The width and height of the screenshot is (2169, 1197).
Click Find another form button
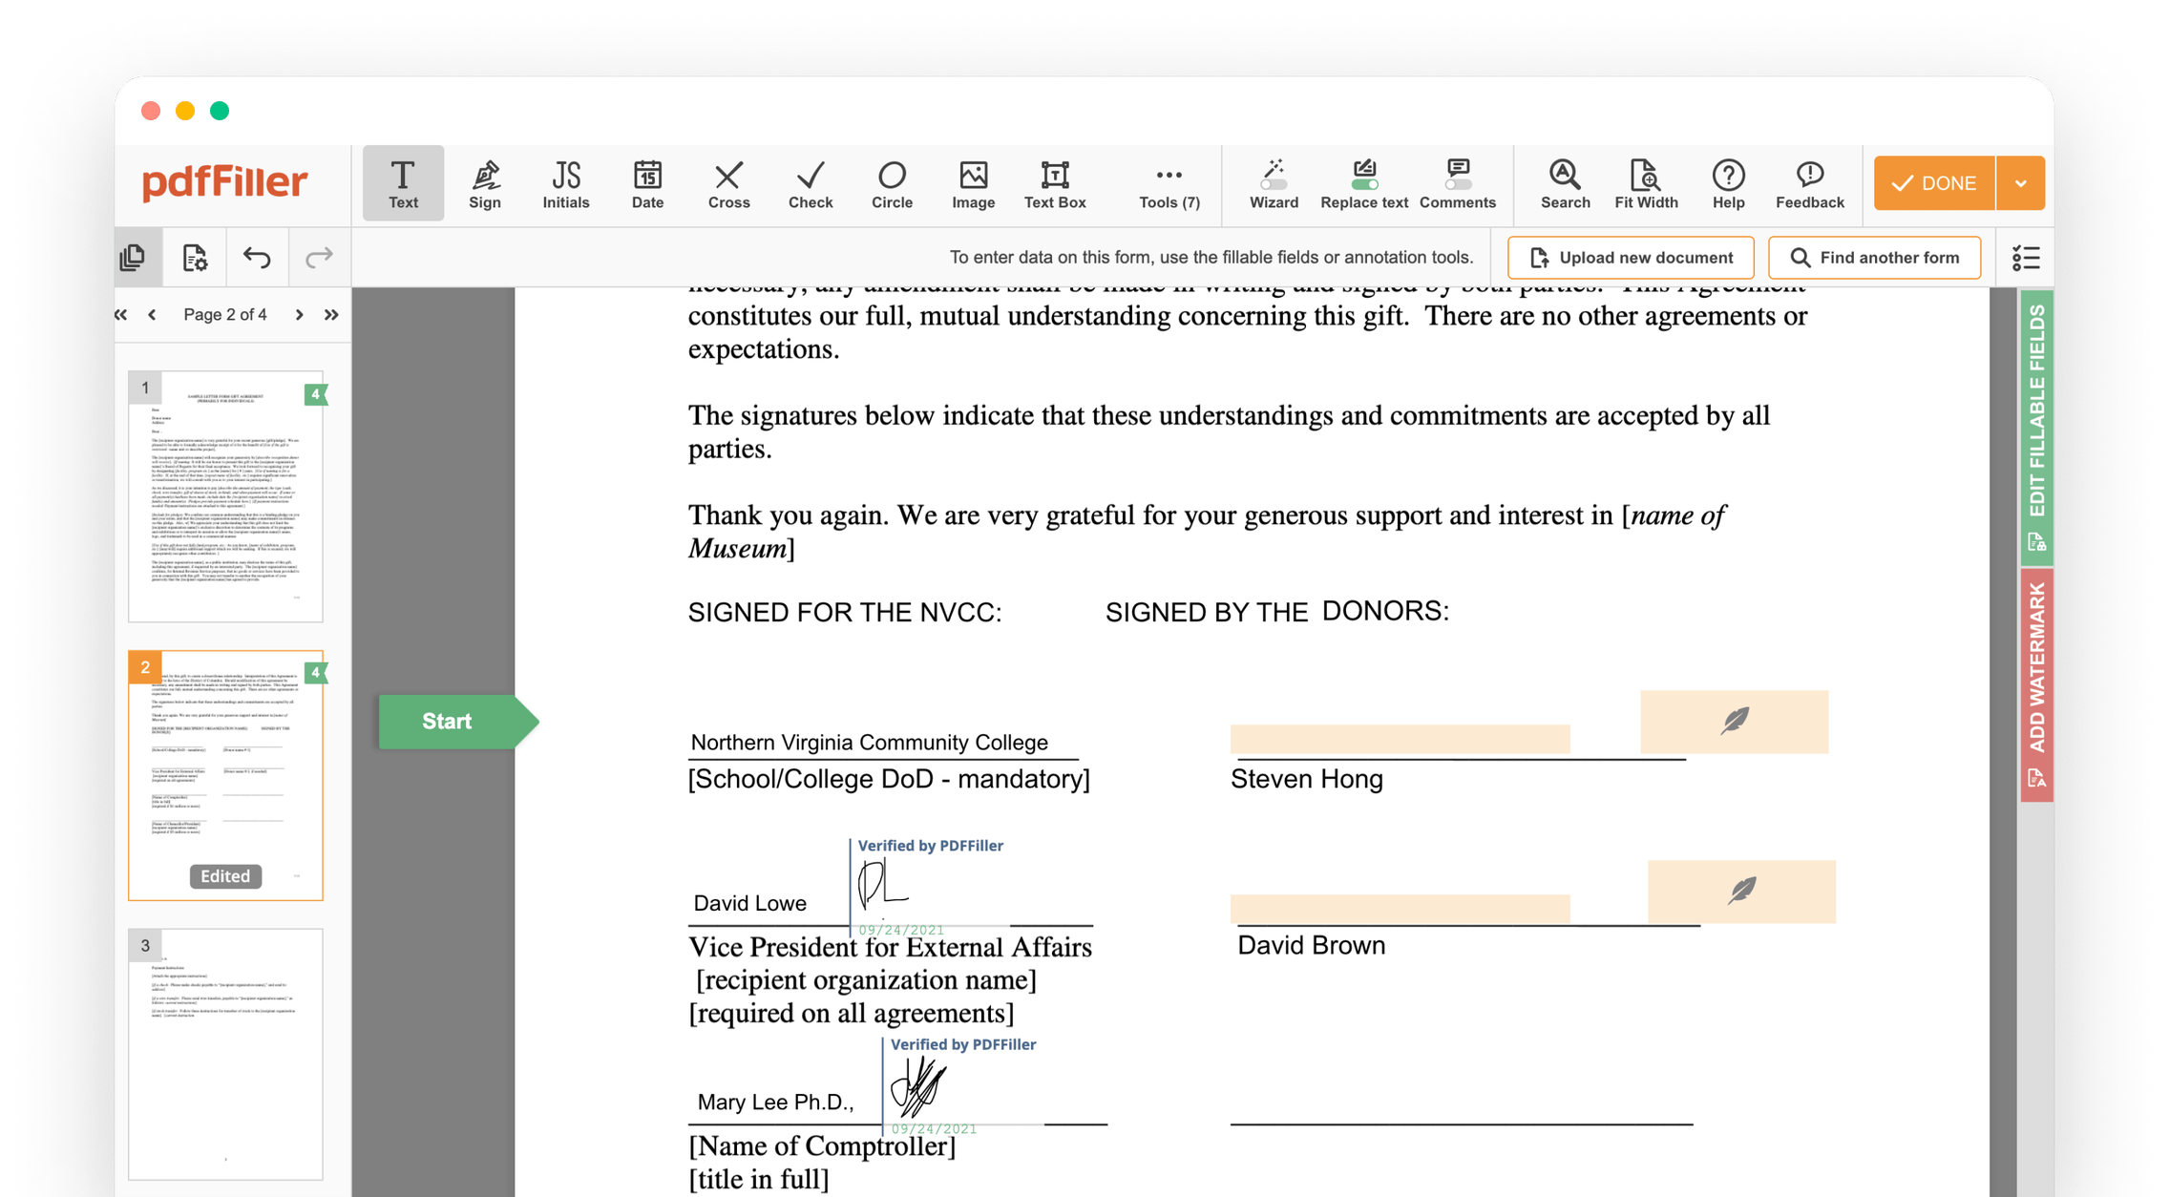(1874, 258)
